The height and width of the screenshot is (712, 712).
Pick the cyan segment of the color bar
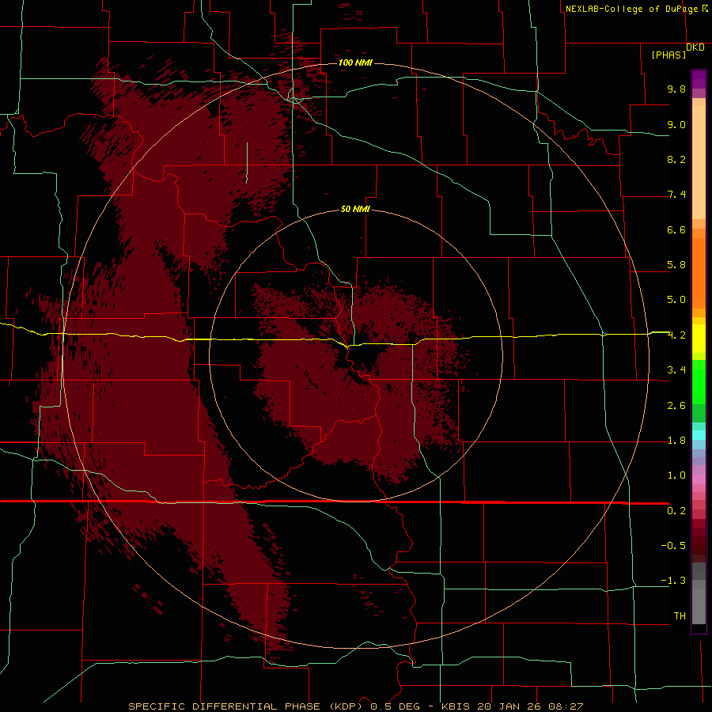[699, 435]
